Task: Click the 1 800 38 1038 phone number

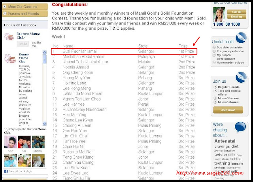Action: click(x=227, y=25)
